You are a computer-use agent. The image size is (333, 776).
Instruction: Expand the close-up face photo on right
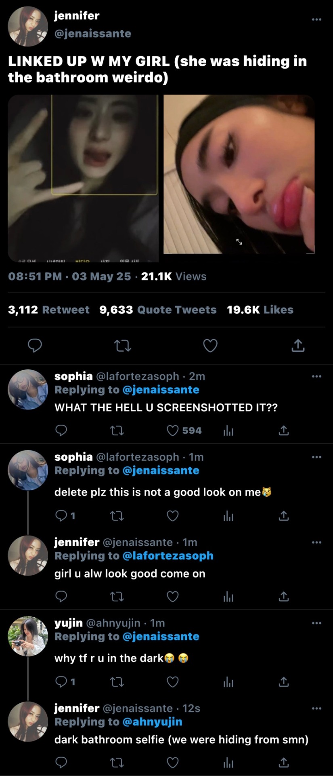click(239, 175)
